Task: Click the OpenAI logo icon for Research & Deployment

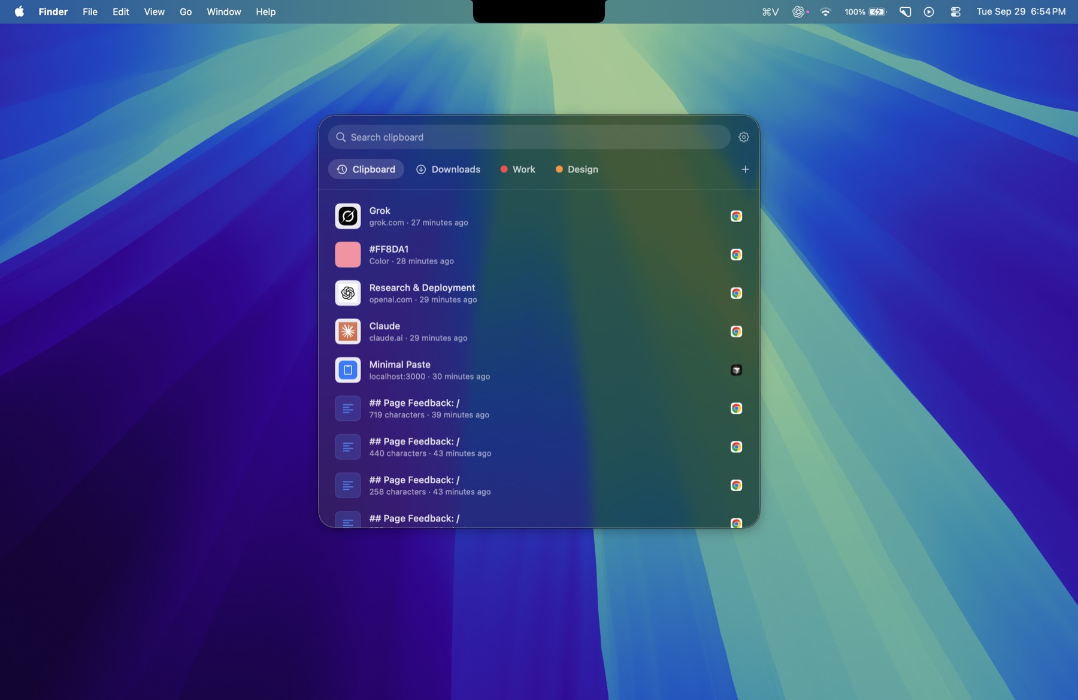Action: coord(348,293)
